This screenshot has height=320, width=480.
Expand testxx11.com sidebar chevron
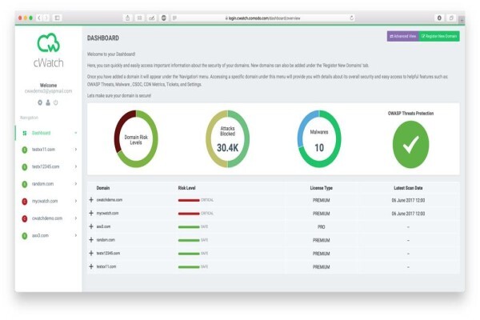(x=76, y=150)
